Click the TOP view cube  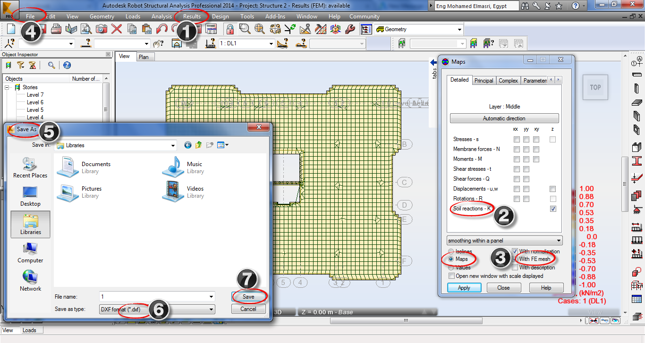tap(595, 87)
